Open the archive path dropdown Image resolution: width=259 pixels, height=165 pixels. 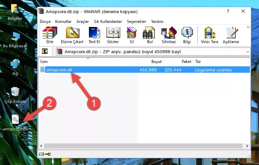248,52
